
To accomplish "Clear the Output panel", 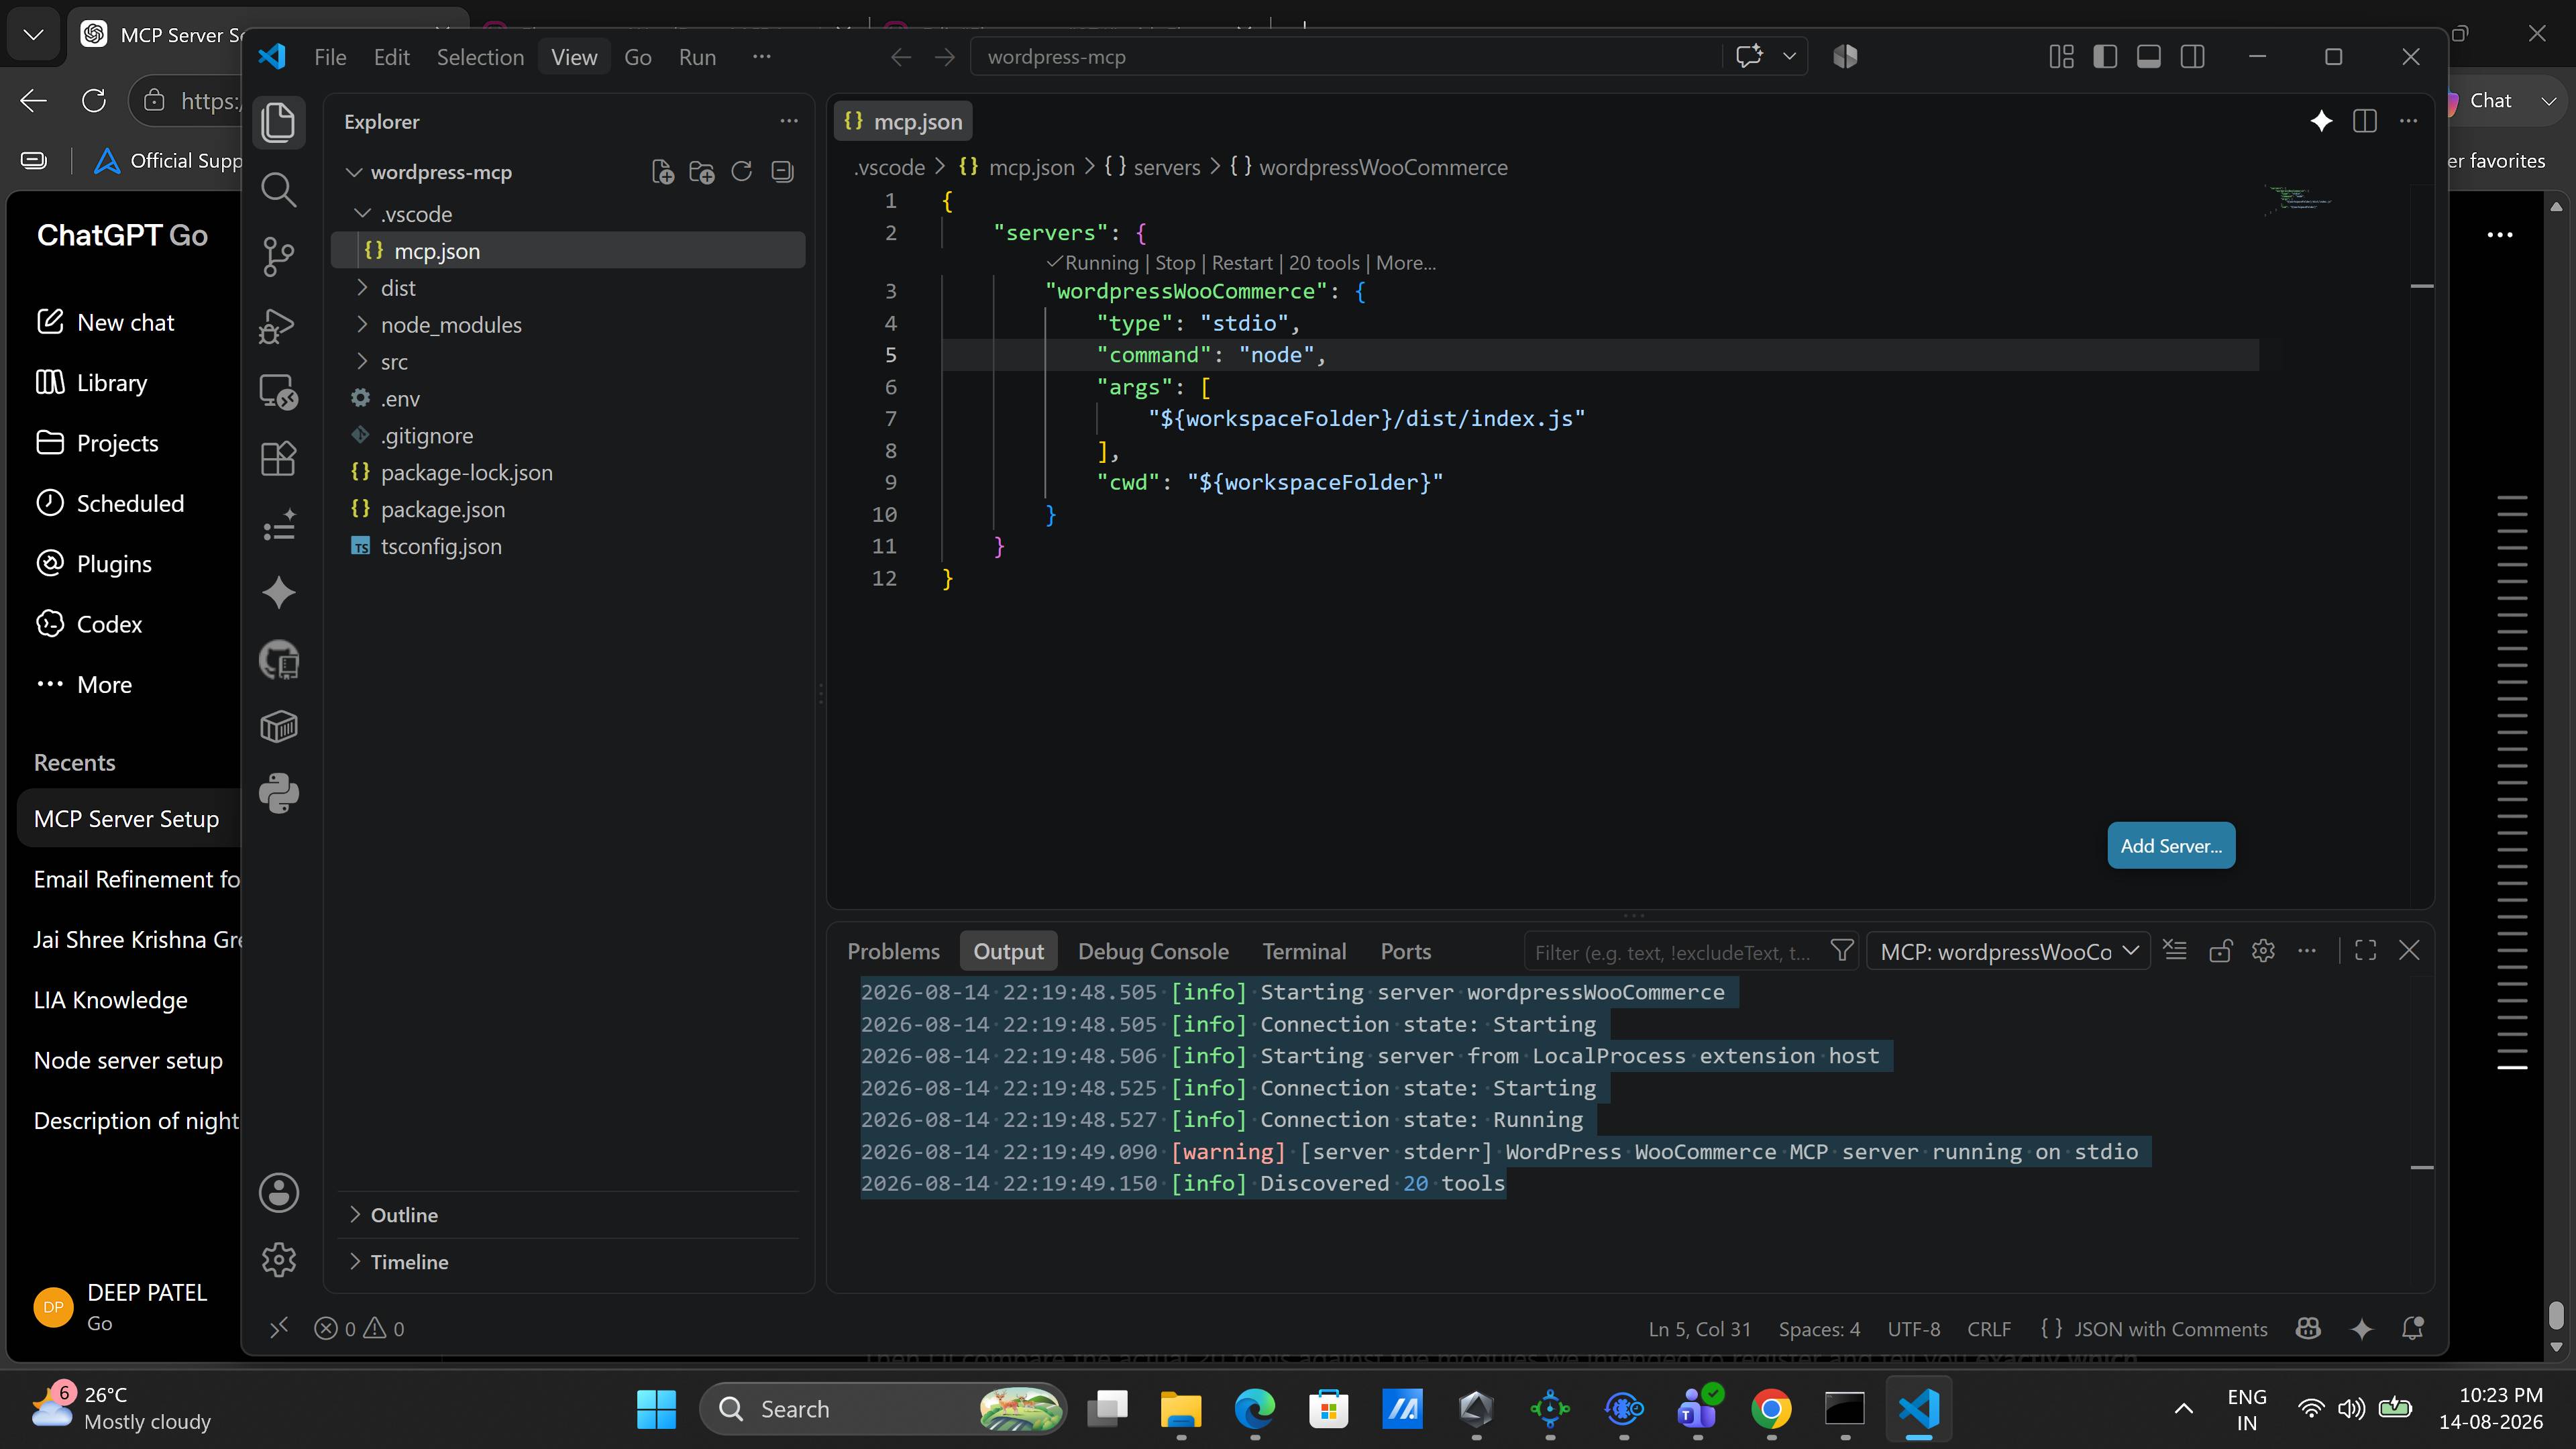I will click(x=2174, y=950).
